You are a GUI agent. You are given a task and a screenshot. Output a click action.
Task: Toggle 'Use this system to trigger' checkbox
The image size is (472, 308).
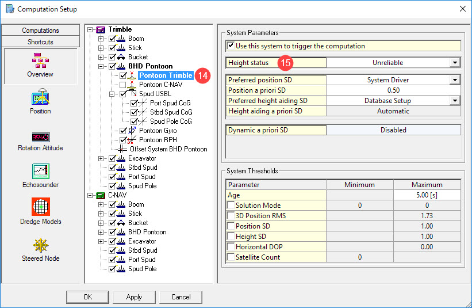tap(231, 46)
